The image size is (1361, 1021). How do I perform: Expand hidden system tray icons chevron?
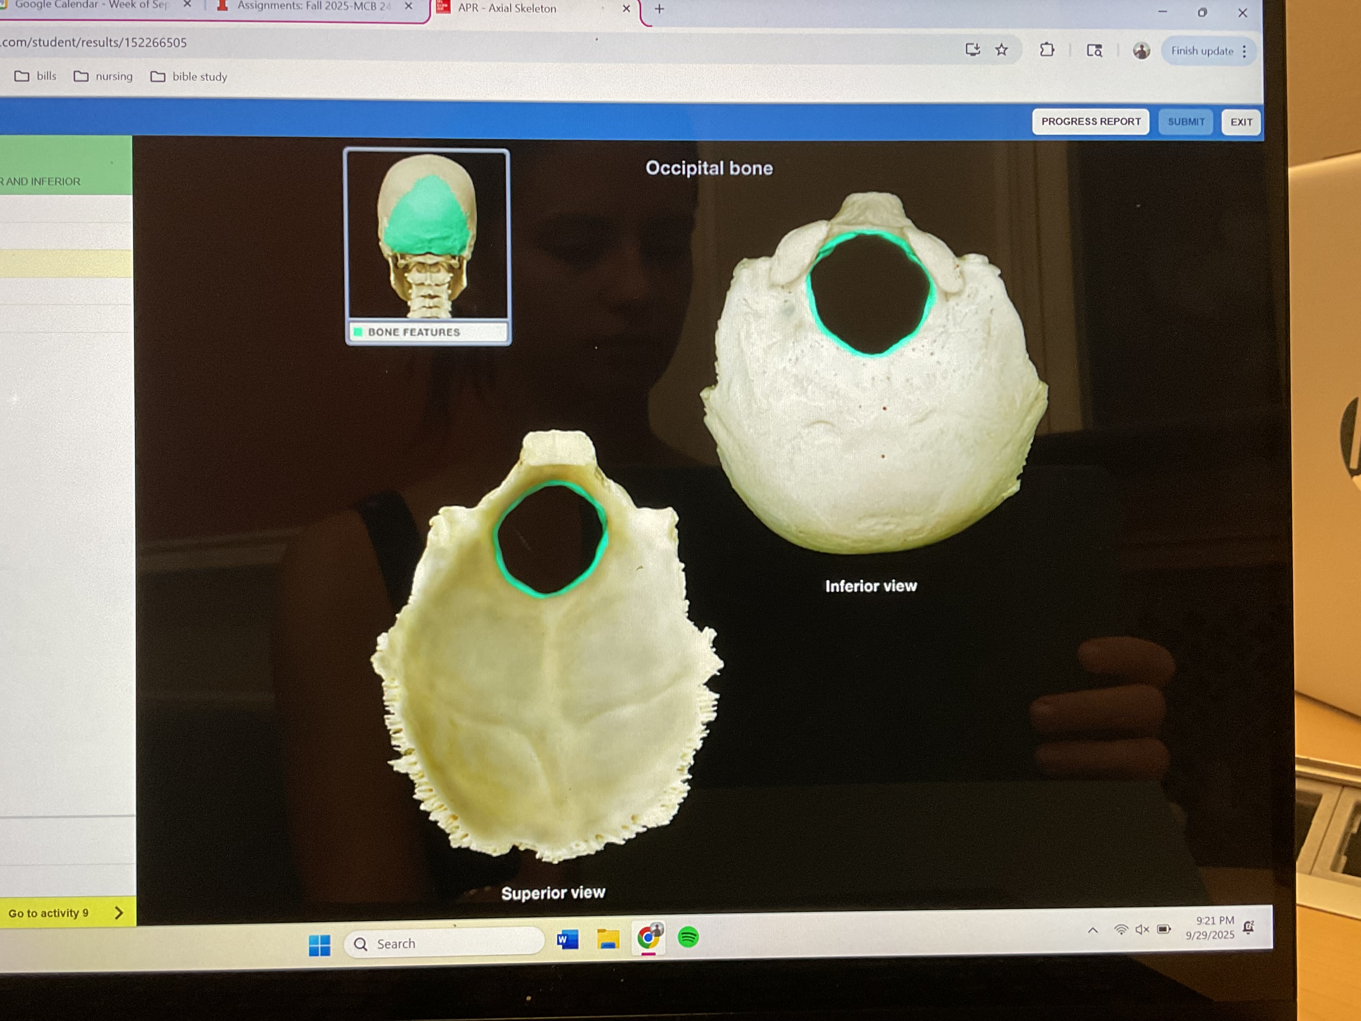click(1093, 930)
